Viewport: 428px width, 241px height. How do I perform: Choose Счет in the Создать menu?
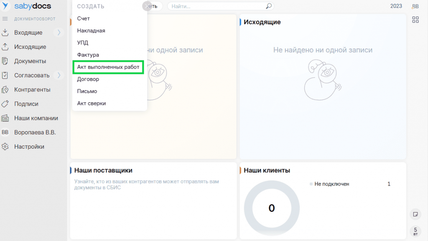pyautogui.click(x=84, y=19)
